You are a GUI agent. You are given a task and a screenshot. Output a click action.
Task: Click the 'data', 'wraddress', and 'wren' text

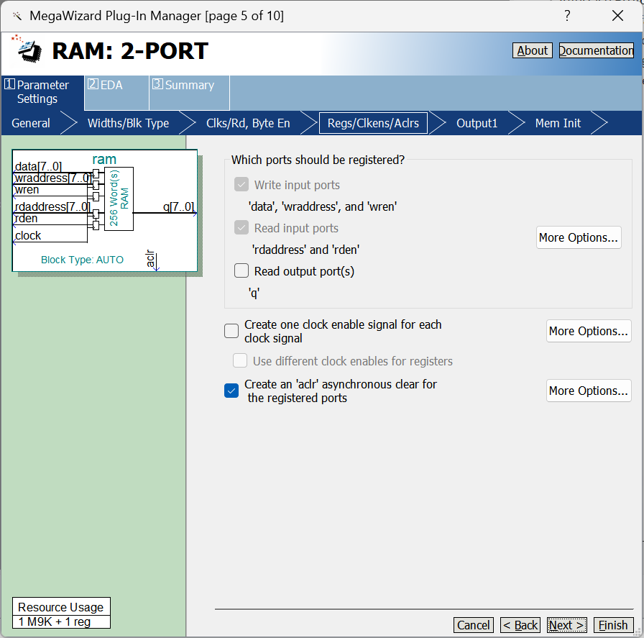coord(323,206)
